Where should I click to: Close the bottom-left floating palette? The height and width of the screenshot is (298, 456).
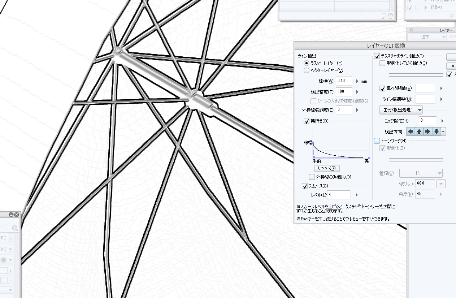[16, 215]
